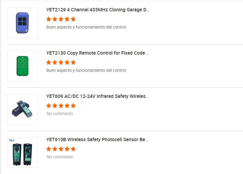
Task: Open YET2130 Copy Remote Control title
Action: [98, 53]
